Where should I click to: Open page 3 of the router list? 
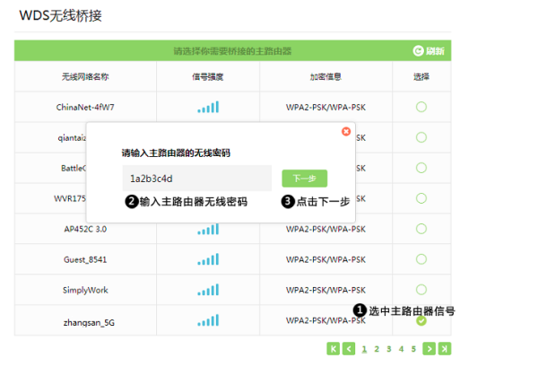point(389,348)
